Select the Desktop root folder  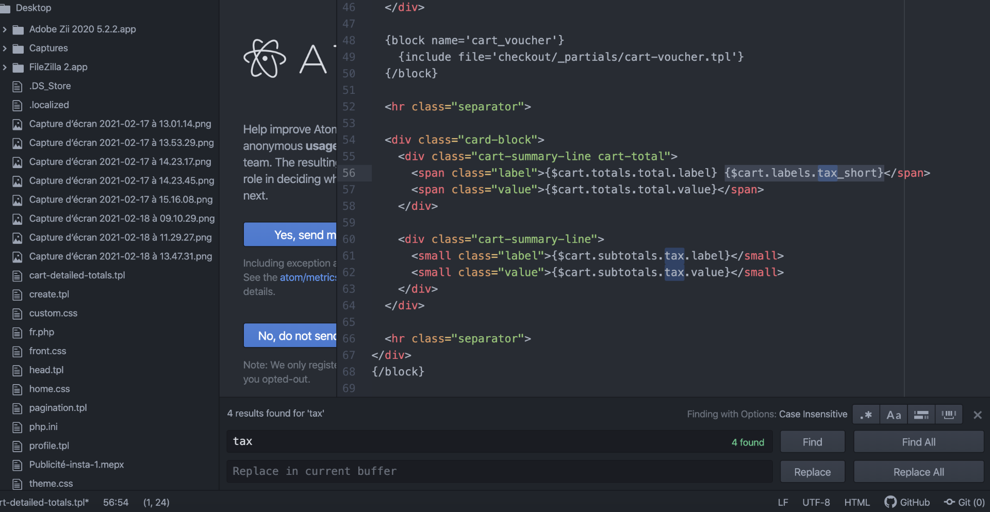[33, 8]
